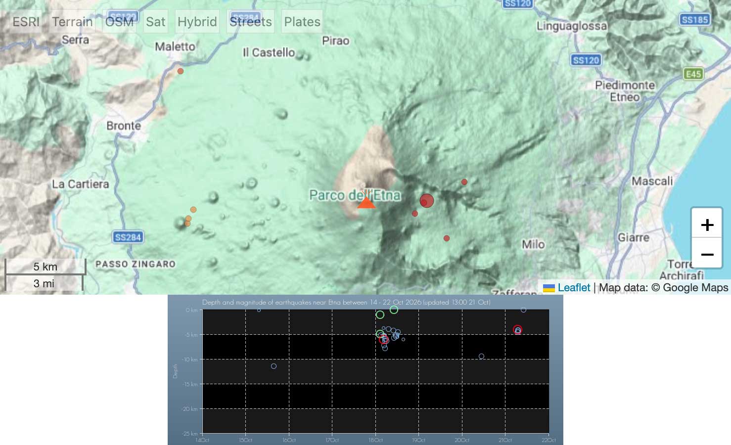Click the orange Etna volcano triangle marker
Image resolution: width=731 pixels, height=445 pixels.
[x=366, y=202]
